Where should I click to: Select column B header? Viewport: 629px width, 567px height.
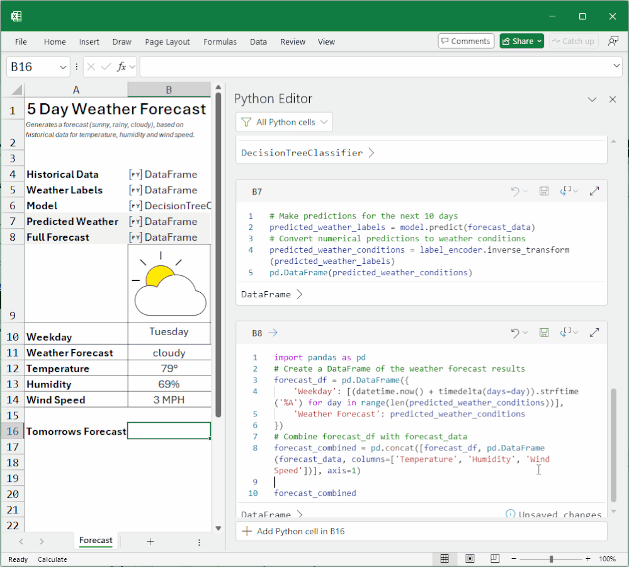point(169,90)
